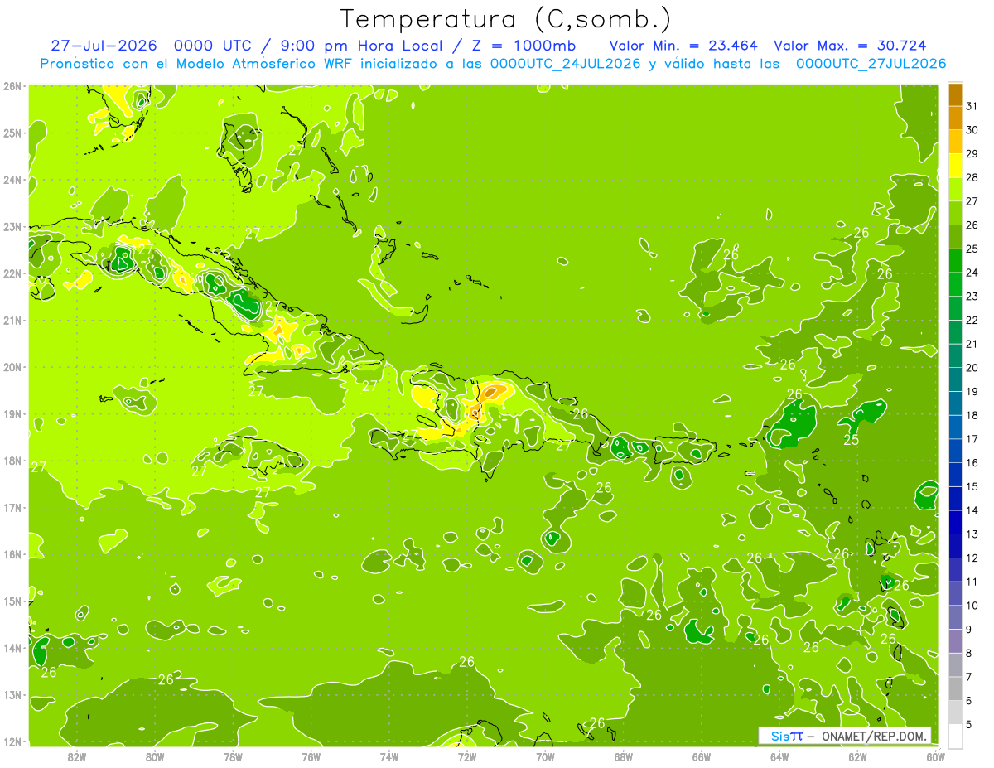Viewport: 994px width, 768px height.
Task: Click the legend value "21"
Action: (972, 344)
